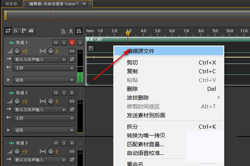Click Track 3 name label 轨道 3
This screenshot has height=166, width=250.
click(22, 143)
